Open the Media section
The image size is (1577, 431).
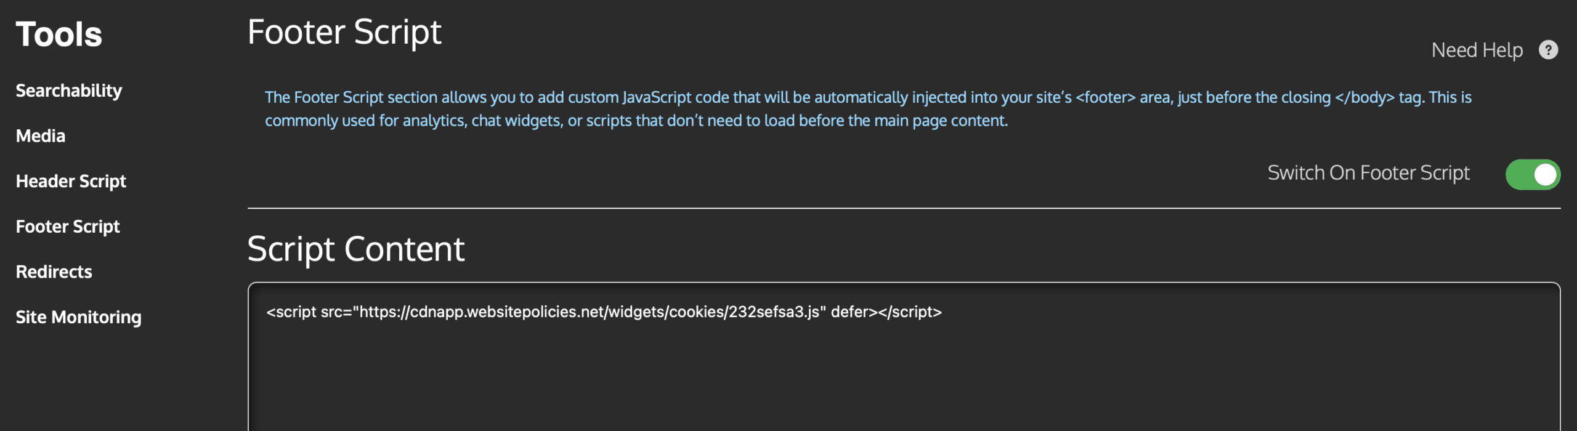click(x=40, y=135)
